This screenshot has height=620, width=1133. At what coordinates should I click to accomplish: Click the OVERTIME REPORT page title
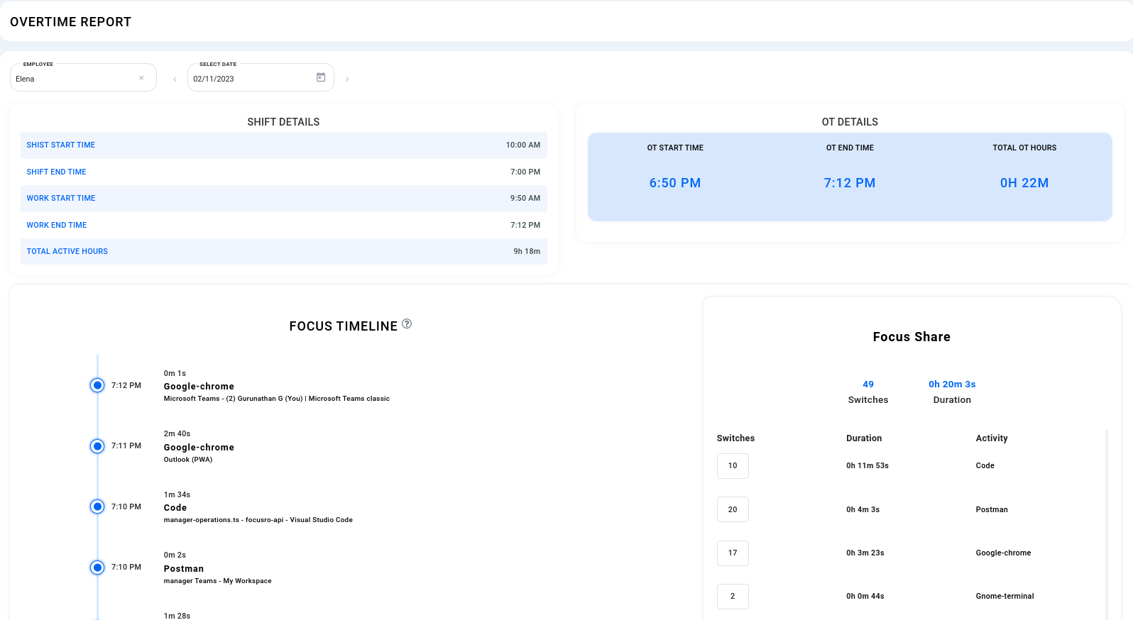coord(70,22)
